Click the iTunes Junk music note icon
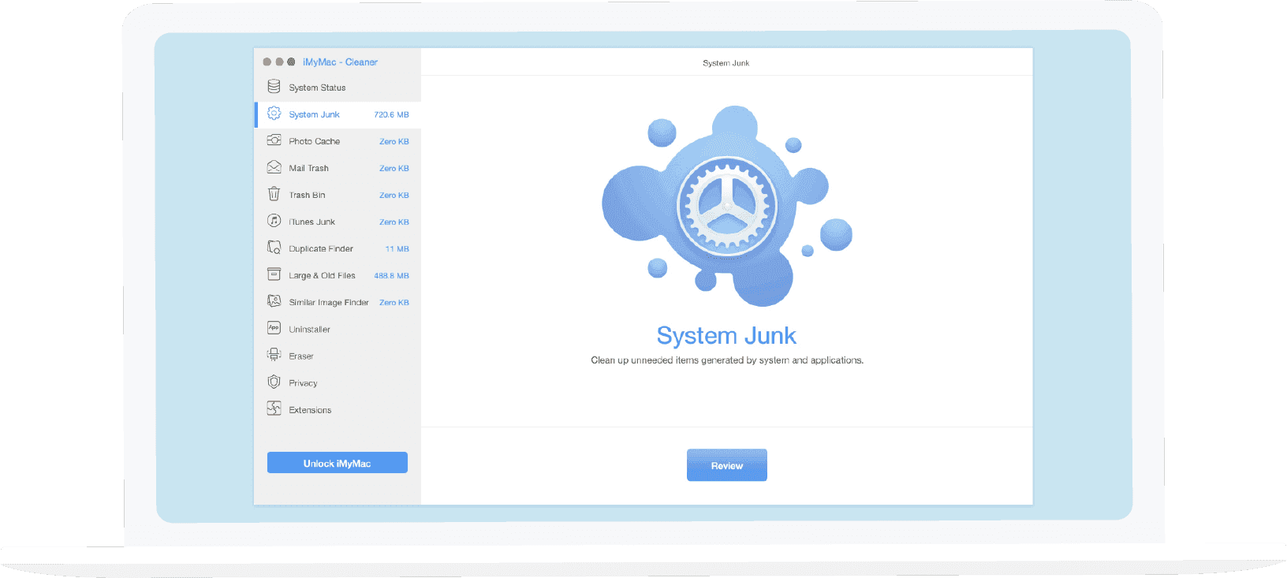The image size is (1287, 578). pyautogui.click(x=274, y=221)
